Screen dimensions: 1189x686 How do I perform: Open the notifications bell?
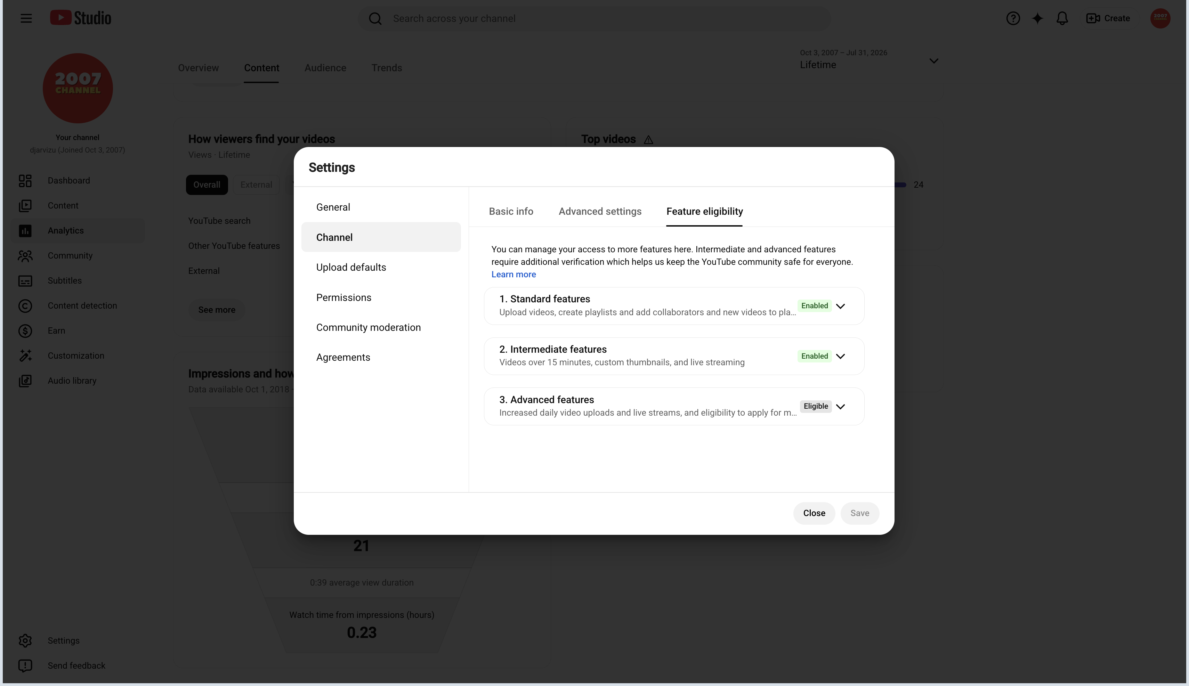pyautogui.click(x=1062, y=18)
